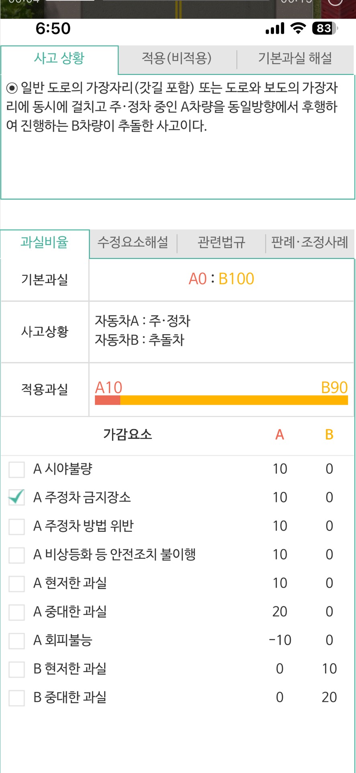
Task: Check the B 현저한 과실 checkbox
Action: (x=17, y=669)
